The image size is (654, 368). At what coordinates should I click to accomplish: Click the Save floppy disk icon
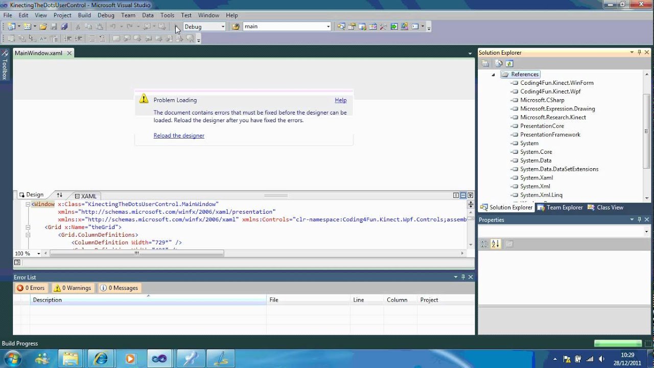tap(54, 27)
